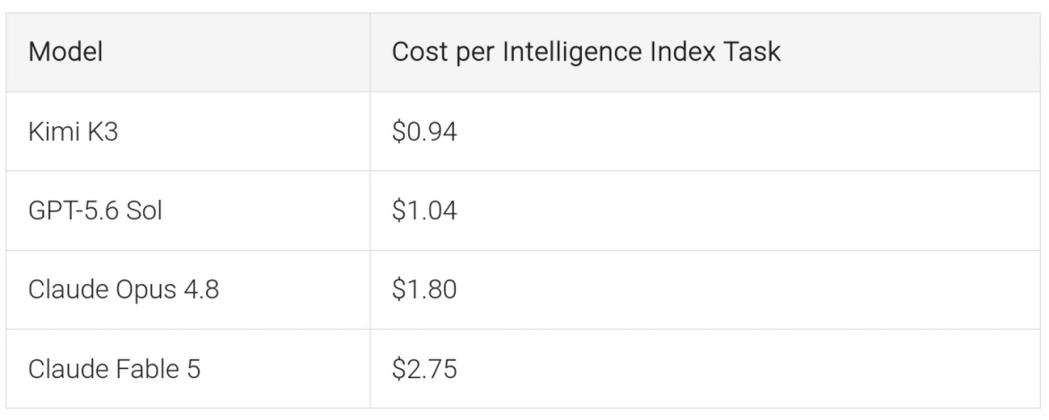Click the $1.04 cost value
Screen dimensions: 1049x420
[424, 210]
